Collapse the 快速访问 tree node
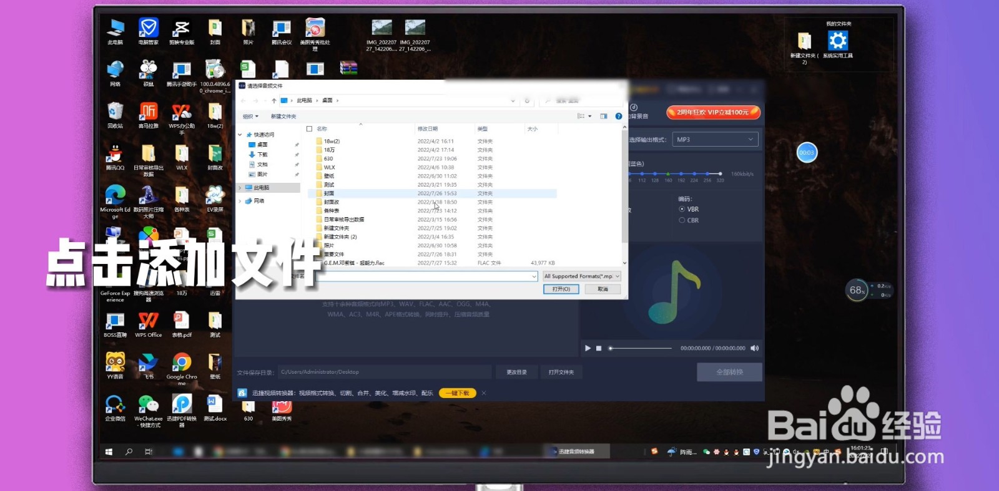 240,135
